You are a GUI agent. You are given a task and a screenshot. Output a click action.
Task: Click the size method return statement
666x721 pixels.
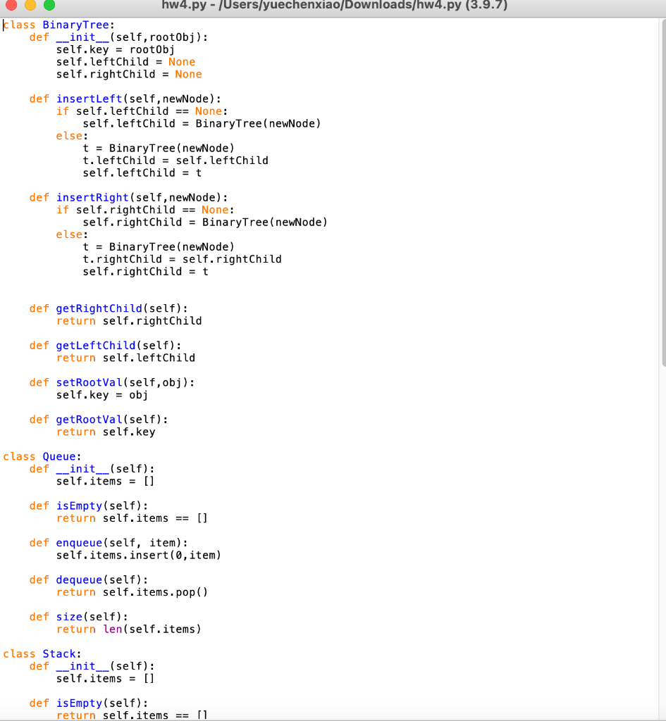pyautogui.click(x=129, y=629)
